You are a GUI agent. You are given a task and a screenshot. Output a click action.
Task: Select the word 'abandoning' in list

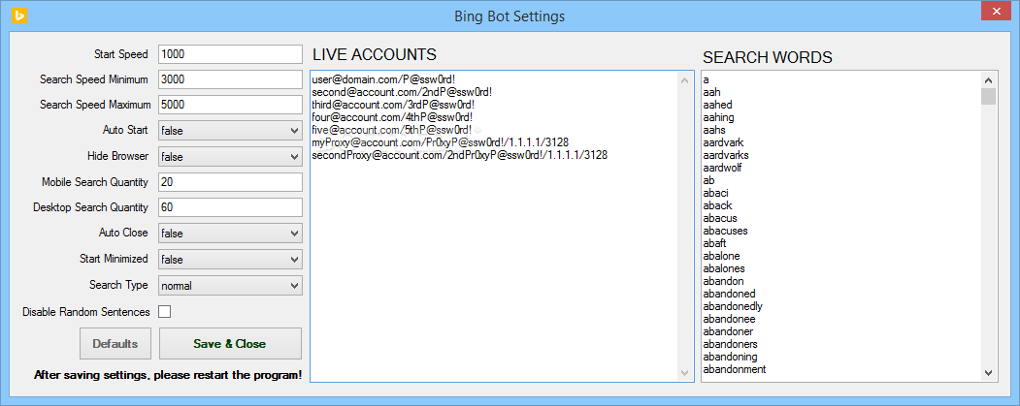tap(731, 357)
